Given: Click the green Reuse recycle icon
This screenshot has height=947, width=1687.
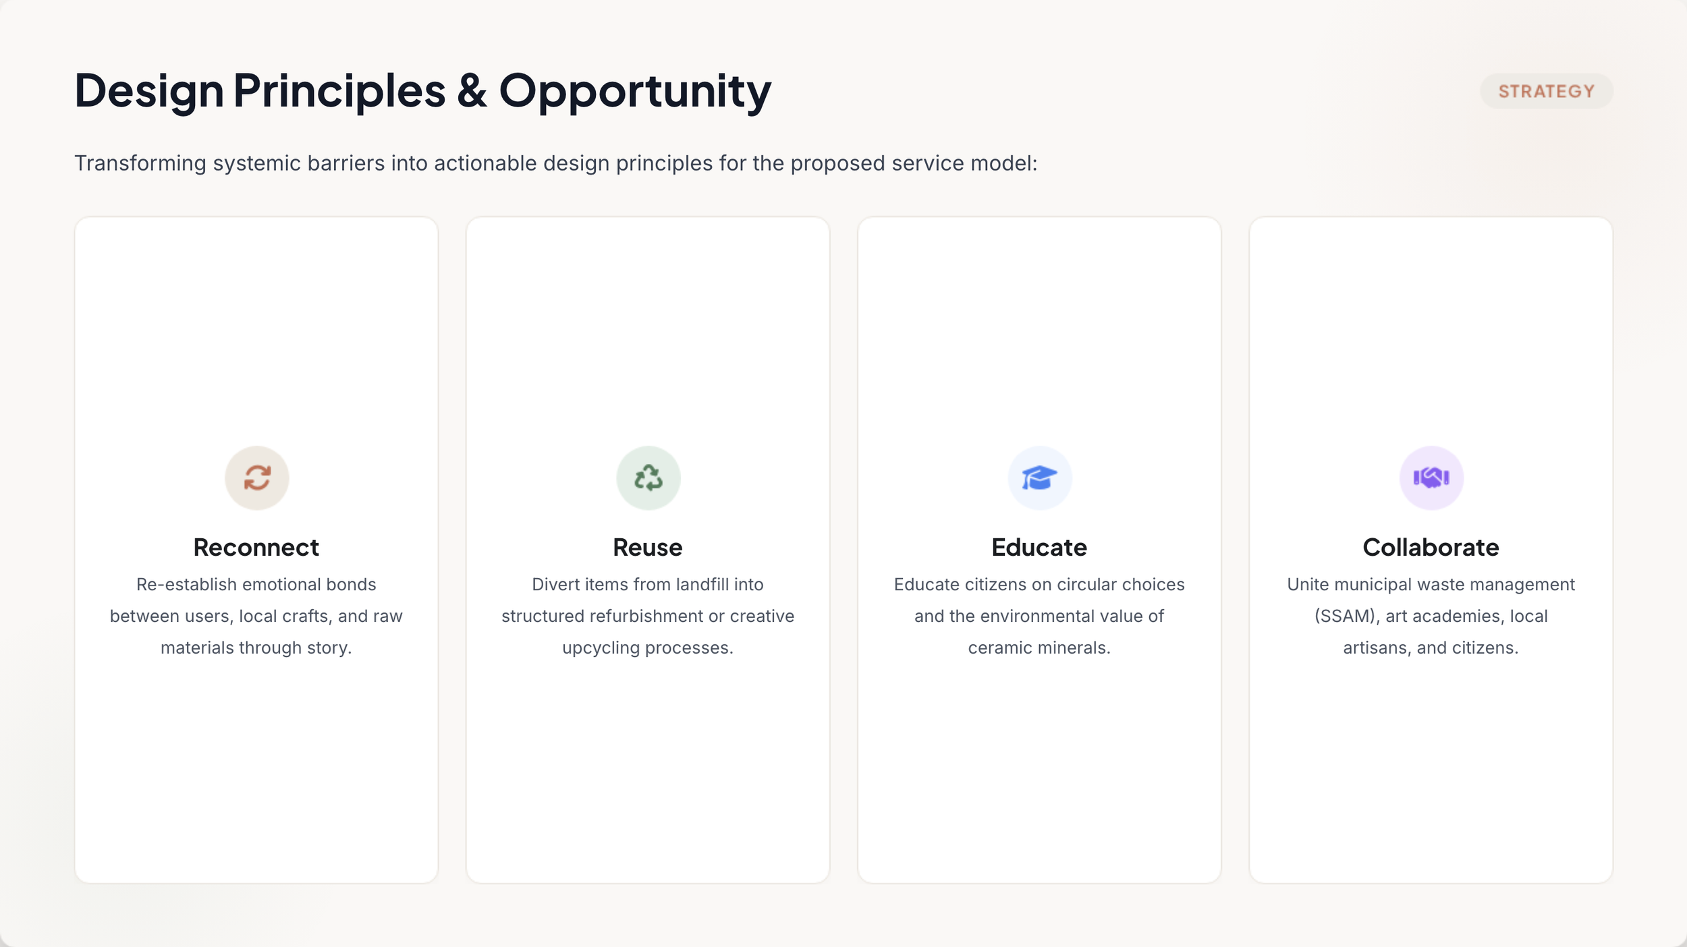Looking at the screenshot, I should click(x=648, y=478).
